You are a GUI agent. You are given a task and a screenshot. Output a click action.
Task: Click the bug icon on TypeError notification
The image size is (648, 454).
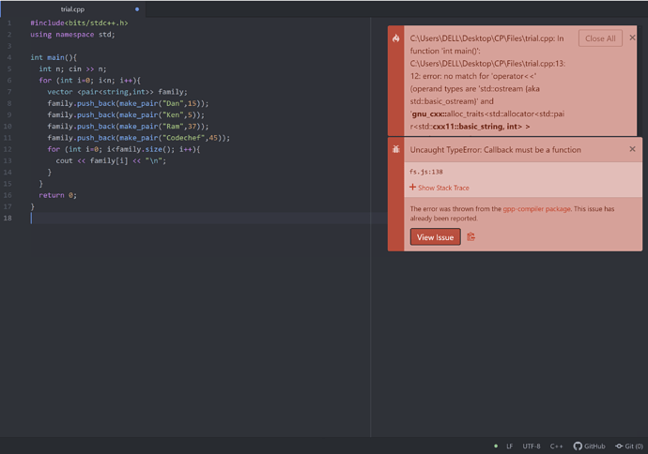click(396, 149)
